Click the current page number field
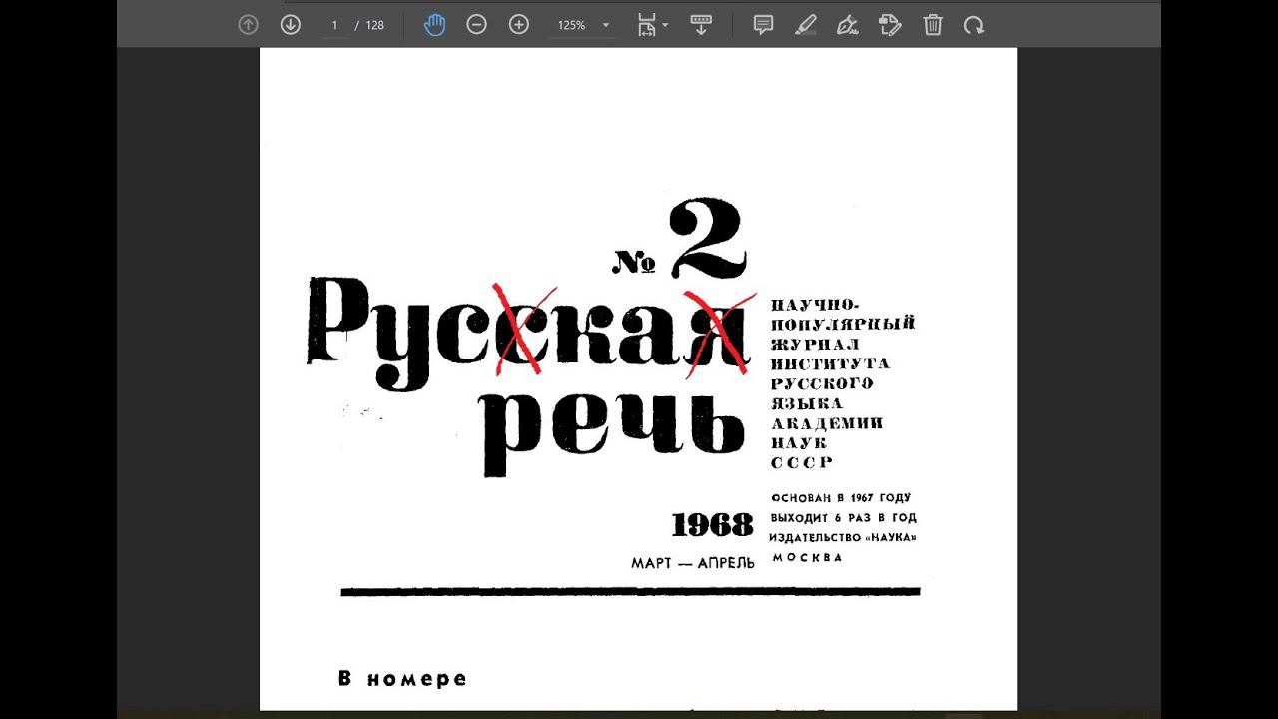Screen dimensions: 1278x719 335,25
